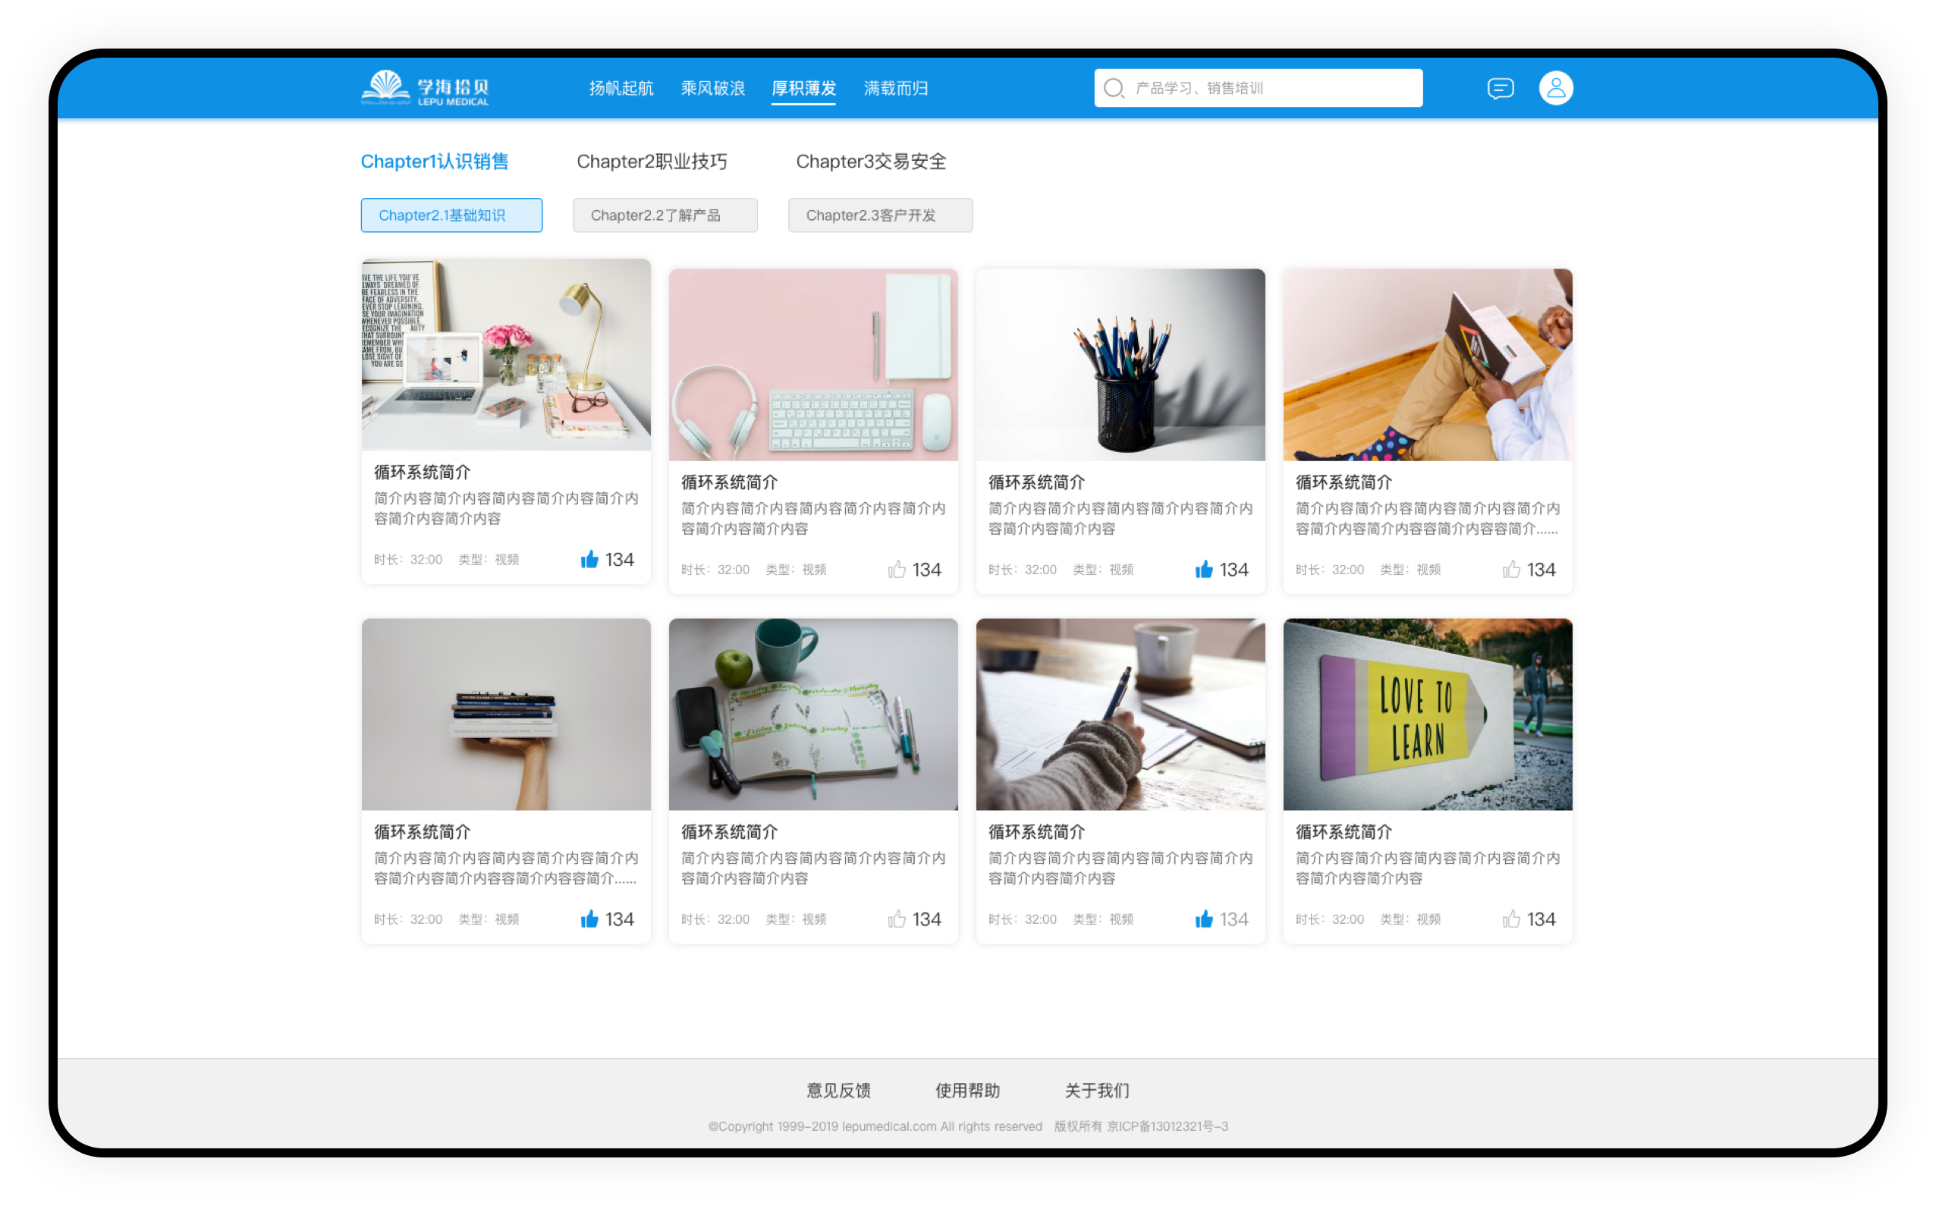Open the 满载而归 navigation tab
The width and height of the screenshot is (1936, 1206).
point(895,88)
